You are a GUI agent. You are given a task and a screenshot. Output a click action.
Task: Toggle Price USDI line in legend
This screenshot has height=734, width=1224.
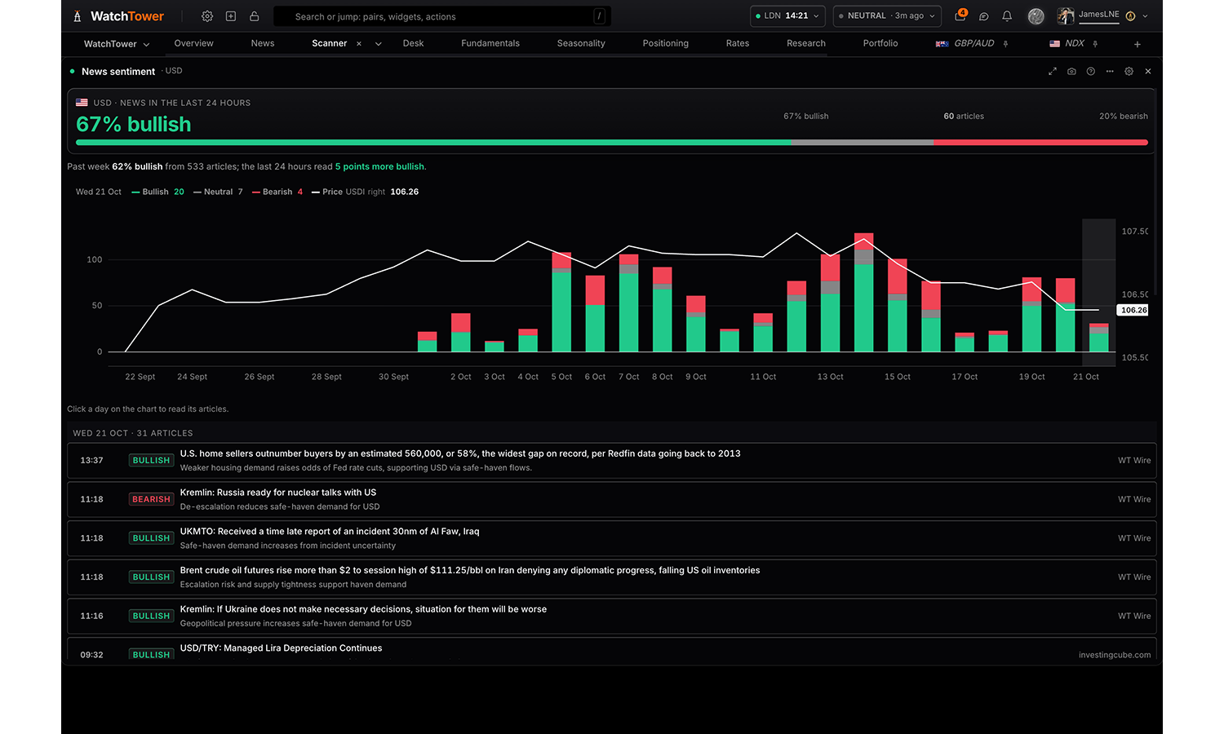click(x=365, y=192)
